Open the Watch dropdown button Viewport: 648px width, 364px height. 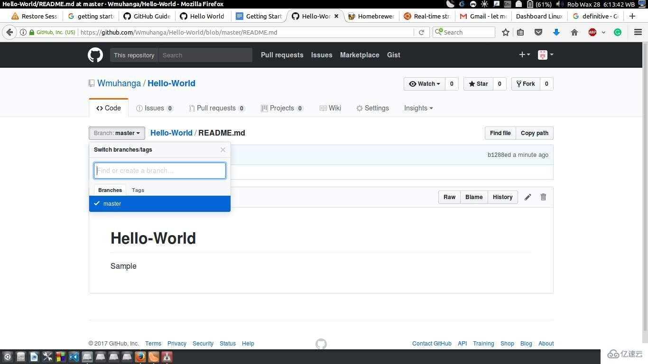click(x=425, y=84)
